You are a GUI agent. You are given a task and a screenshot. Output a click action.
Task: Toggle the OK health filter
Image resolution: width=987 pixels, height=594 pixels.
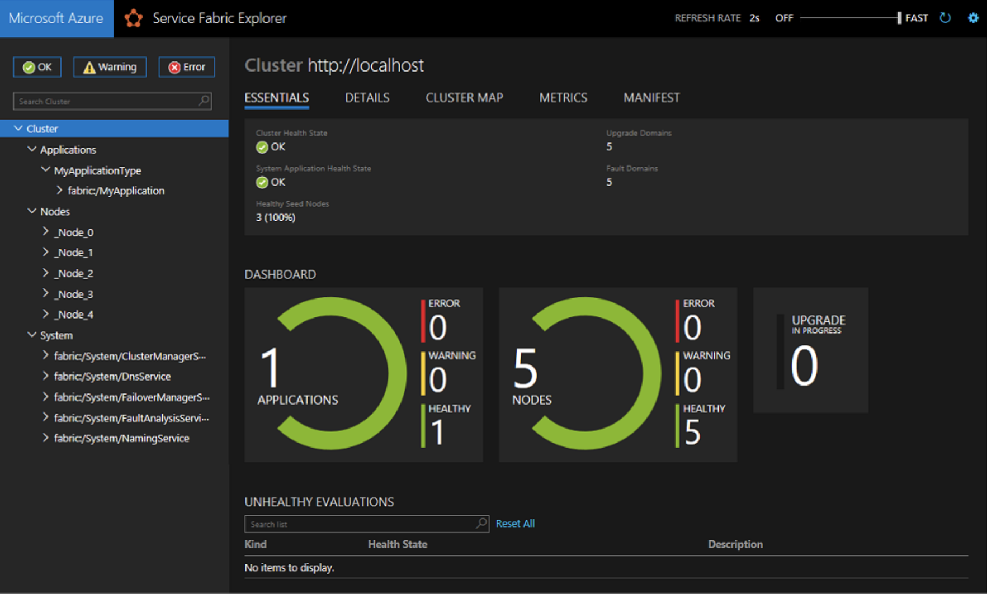point(37,67)
